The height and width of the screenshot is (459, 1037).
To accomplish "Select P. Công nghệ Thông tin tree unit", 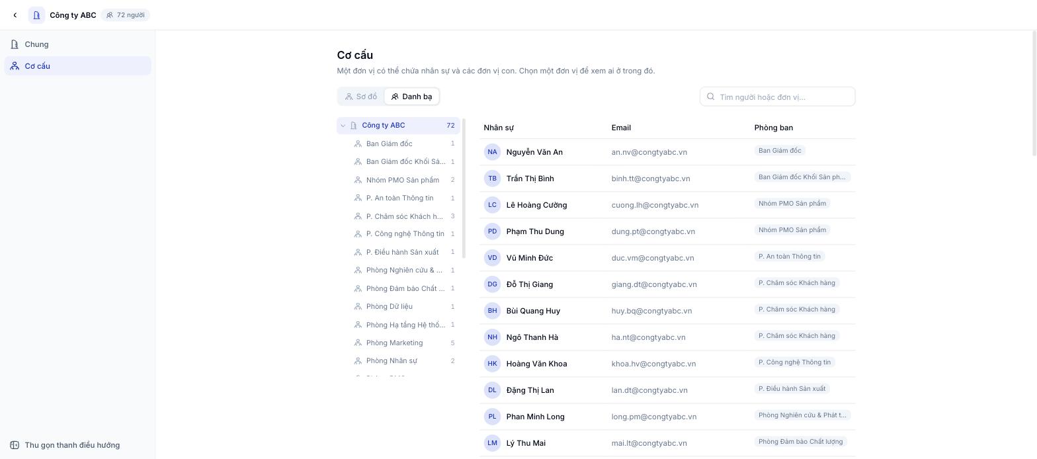I will click(x=398, y=233).
